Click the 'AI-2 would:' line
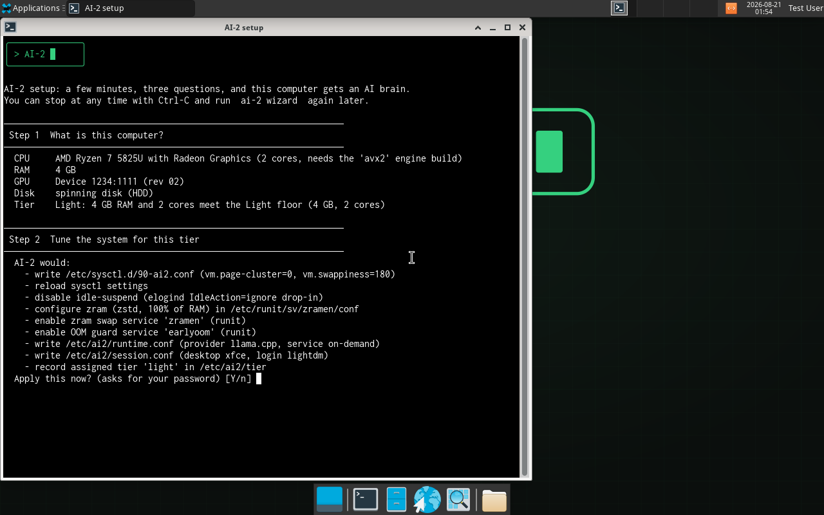The height and width of the screenshot is (515, 824). pos(42,263)
